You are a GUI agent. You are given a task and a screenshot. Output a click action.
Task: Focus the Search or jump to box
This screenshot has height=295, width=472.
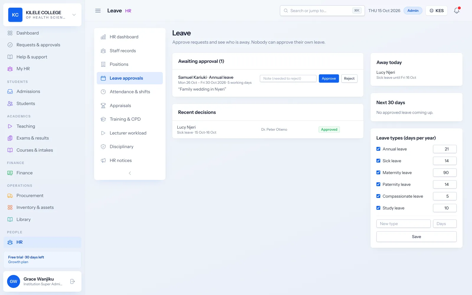[x=322, y=11]
